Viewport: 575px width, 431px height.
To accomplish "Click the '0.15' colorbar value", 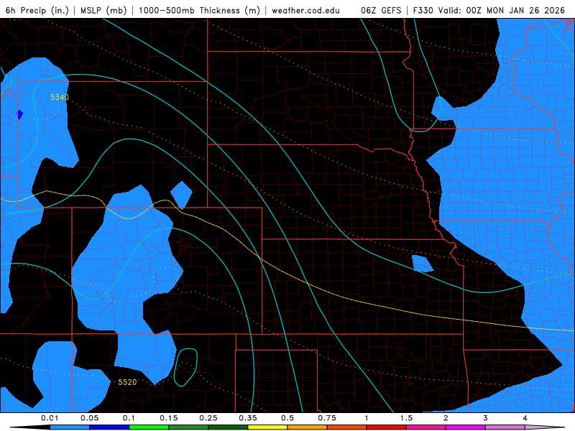I will pos(169,418).
